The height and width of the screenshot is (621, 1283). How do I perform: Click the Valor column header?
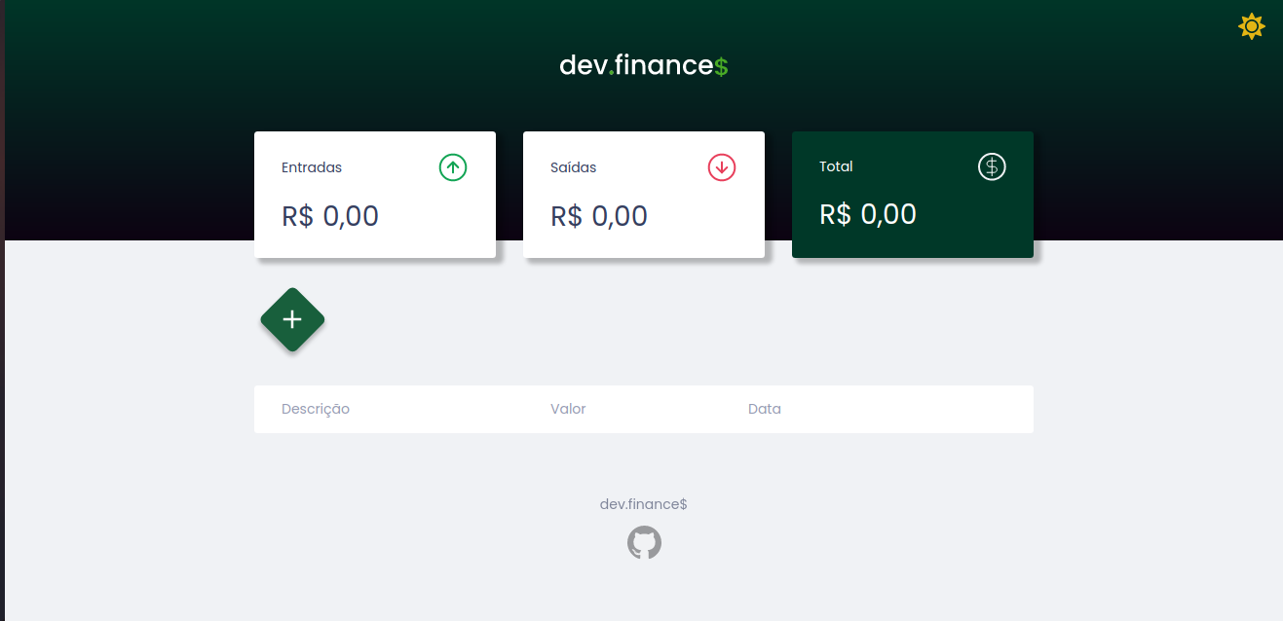tap(568, 409)
